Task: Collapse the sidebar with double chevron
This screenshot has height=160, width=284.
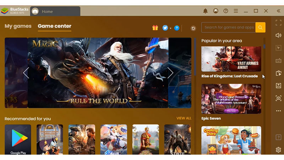Action: click(278, 11)
